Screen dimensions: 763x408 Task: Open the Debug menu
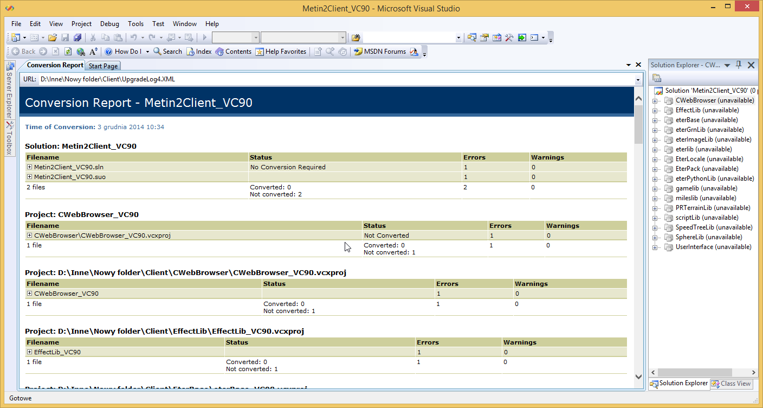click(109, 24)
